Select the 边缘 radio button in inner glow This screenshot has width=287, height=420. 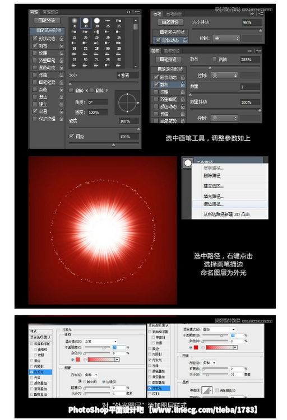coord(104,381)
